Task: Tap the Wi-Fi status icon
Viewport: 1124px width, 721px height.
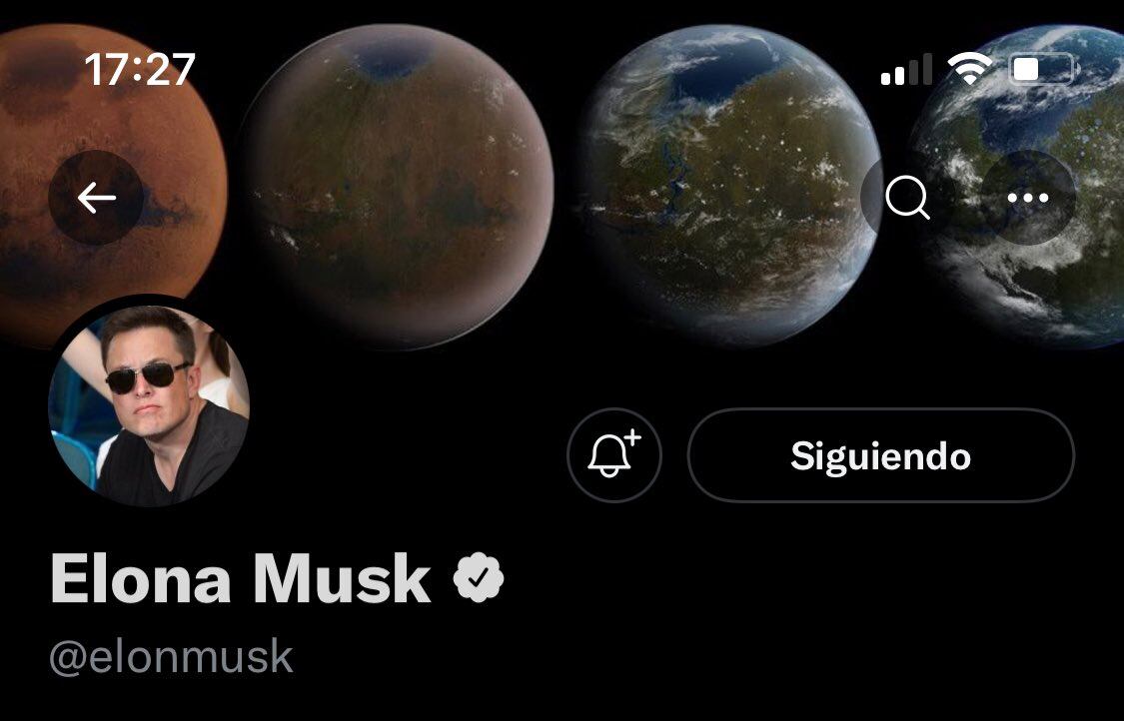Action: [970, 70]
